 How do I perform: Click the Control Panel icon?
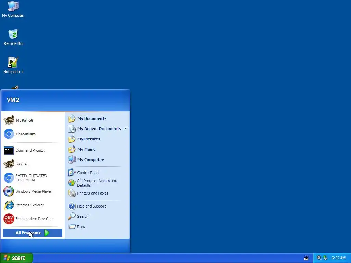tap(72, 173)
